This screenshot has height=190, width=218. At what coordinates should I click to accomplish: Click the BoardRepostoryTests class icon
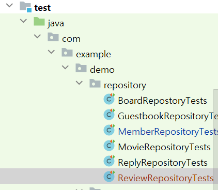(x=110, y=99)
